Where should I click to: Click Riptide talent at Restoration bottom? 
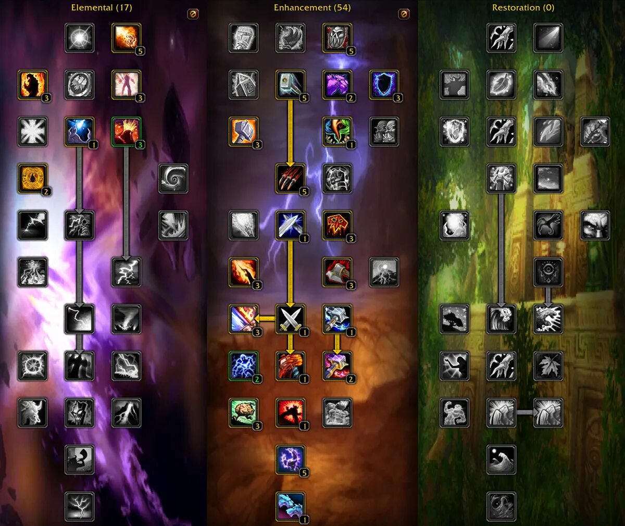point(502,507)
